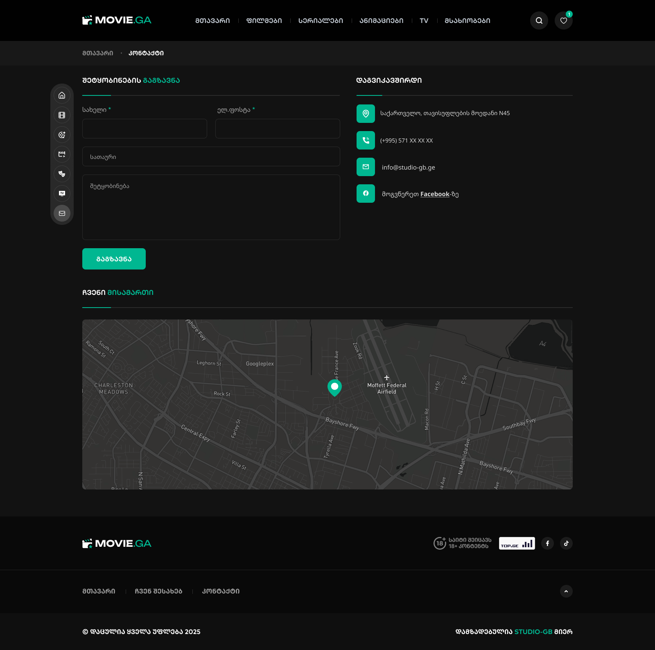Select the clapperboard icon in sidebar

click(x=62, y=154)
